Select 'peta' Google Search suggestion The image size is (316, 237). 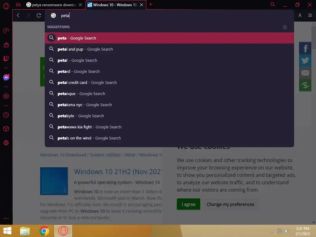[169, 38]
